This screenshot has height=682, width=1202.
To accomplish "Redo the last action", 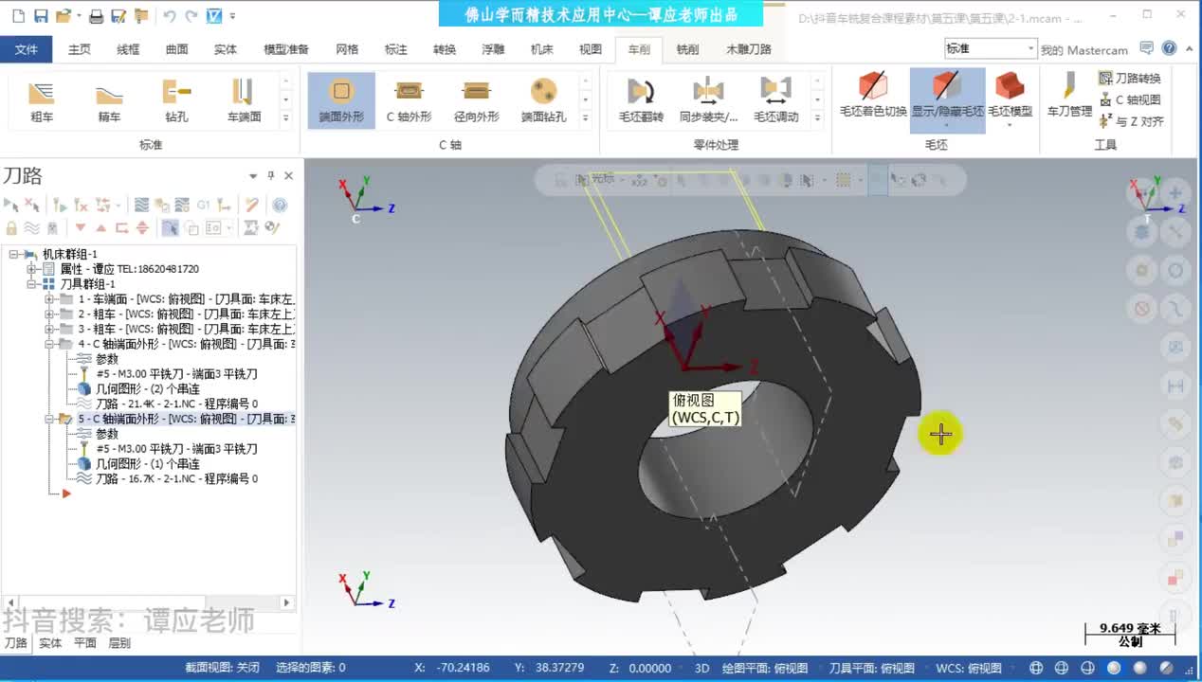I will point(191,16).
